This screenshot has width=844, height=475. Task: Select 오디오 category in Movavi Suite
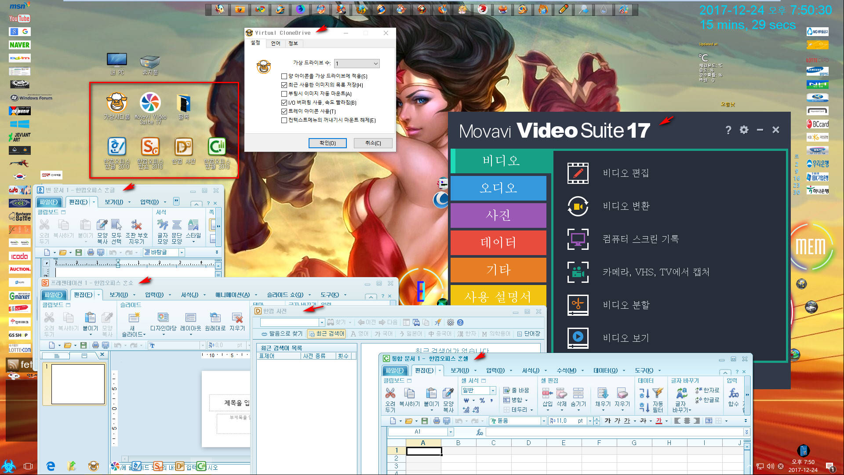point(498,188)
